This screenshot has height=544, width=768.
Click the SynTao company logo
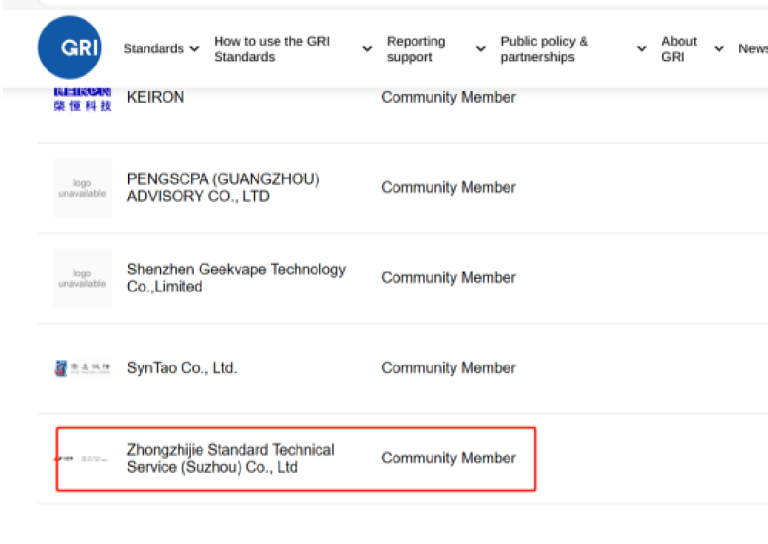[x=82, y=368]
